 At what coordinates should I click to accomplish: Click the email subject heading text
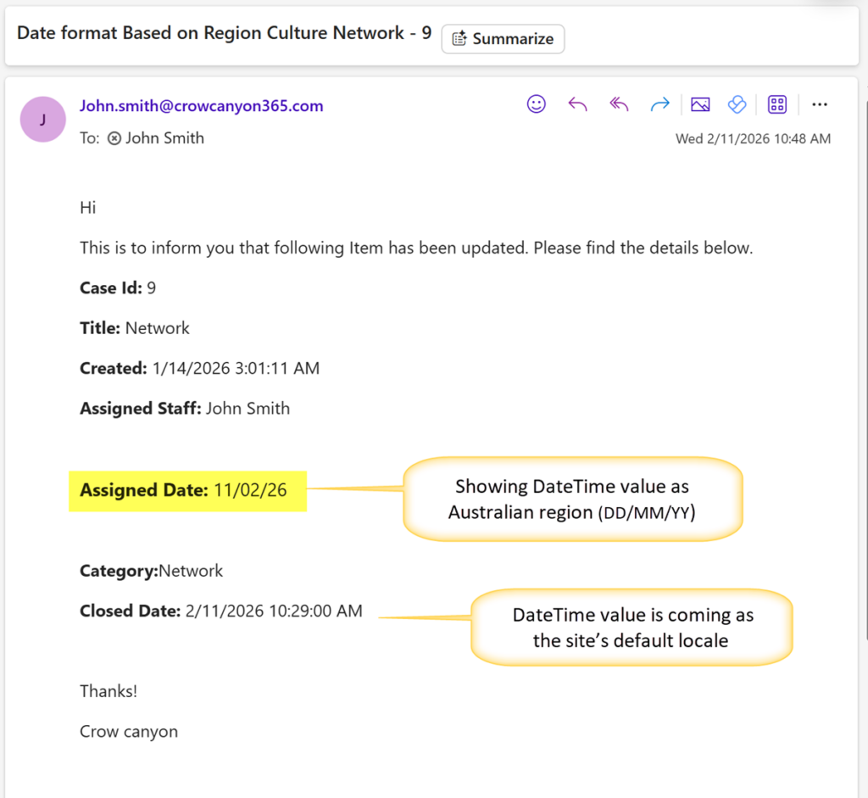224,33
